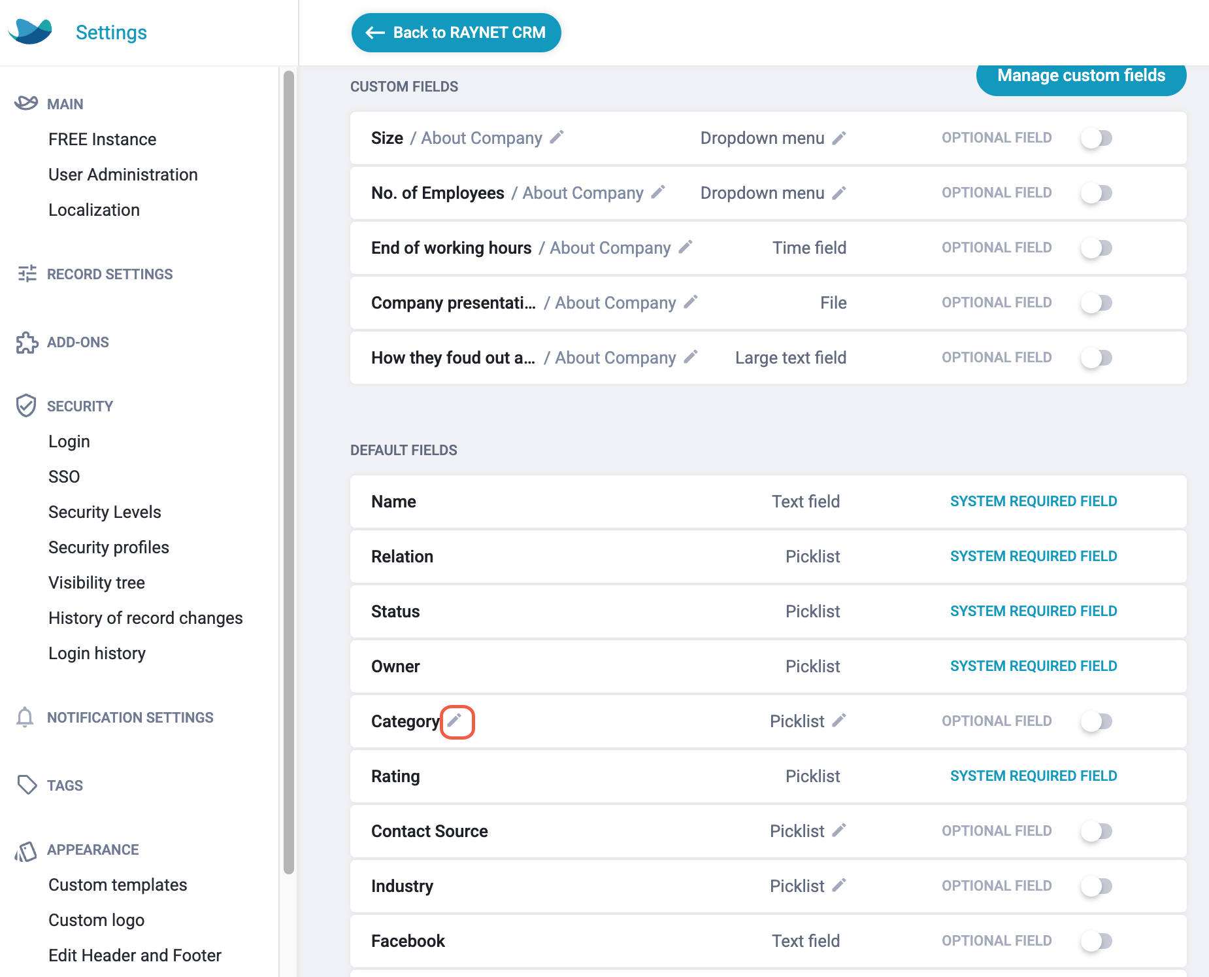Open Security Levels menu item
Image resolution: width=1209 pixels, height=977 pixels.
[105, 512]
